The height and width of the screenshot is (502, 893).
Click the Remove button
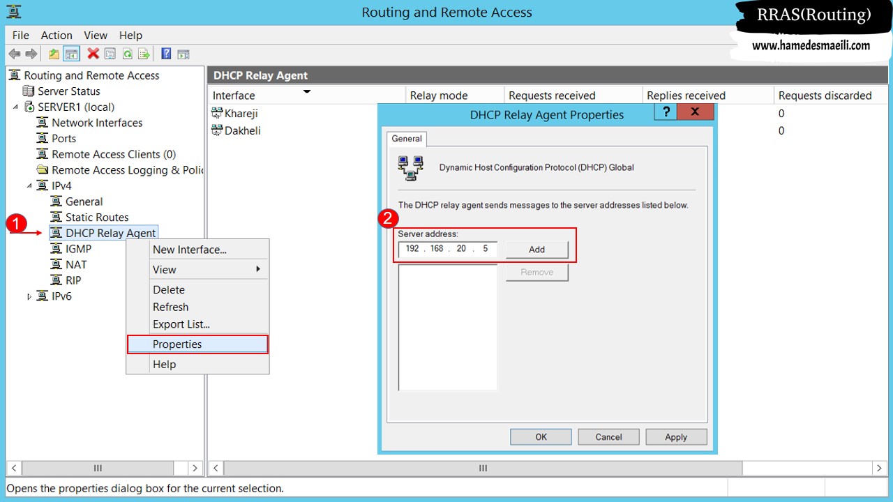tap(536, 272)
